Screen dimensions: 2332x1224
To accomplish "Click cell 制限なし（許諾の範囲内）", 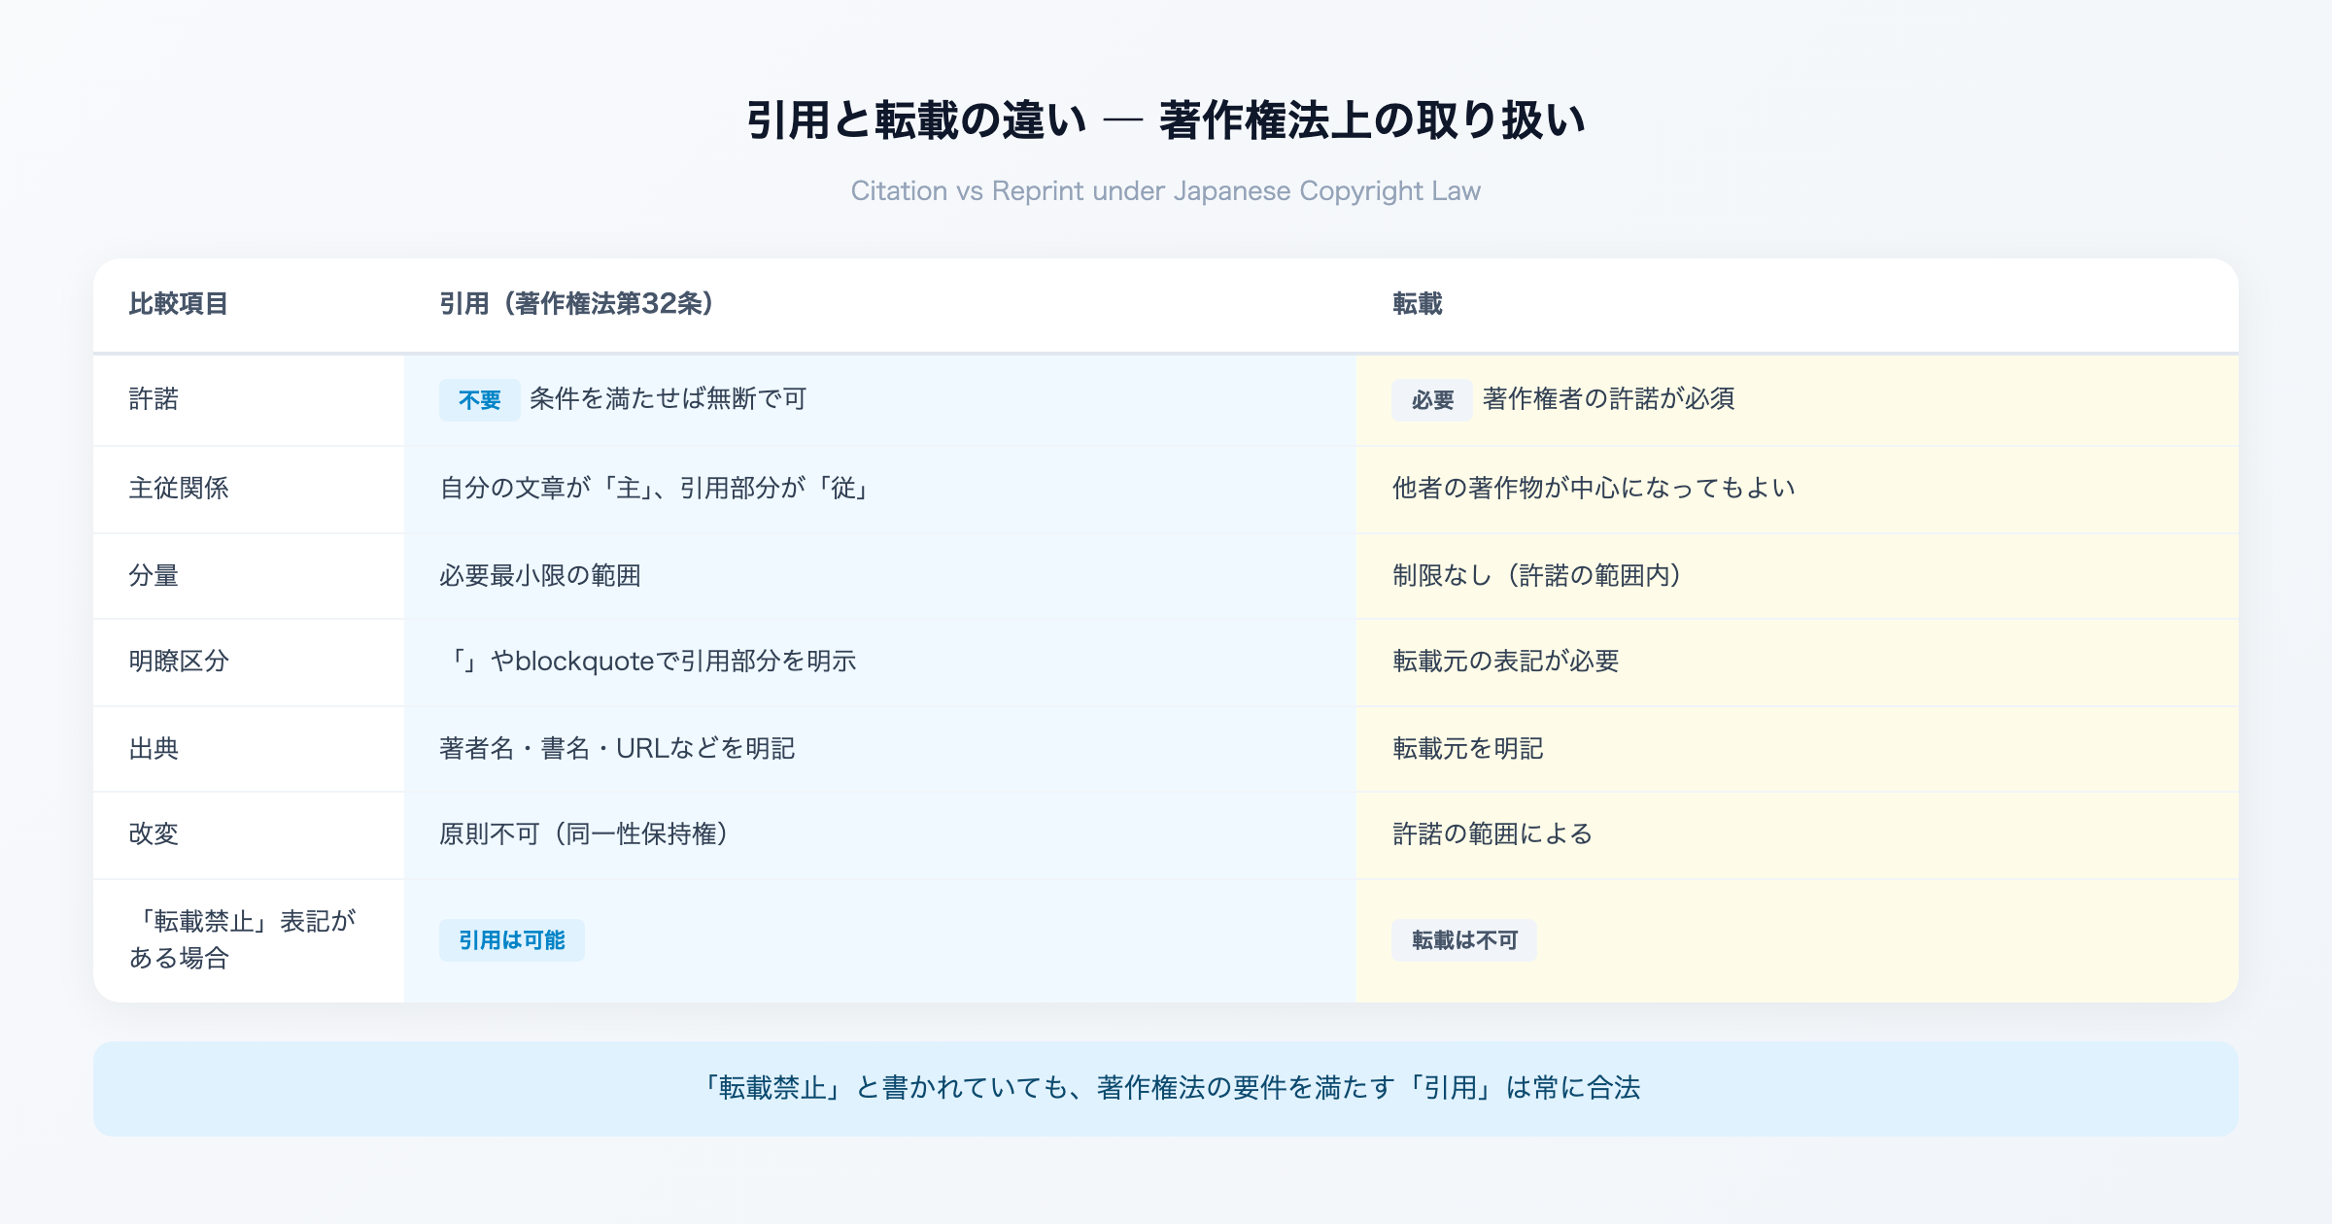I will [x=1537, y=575].
